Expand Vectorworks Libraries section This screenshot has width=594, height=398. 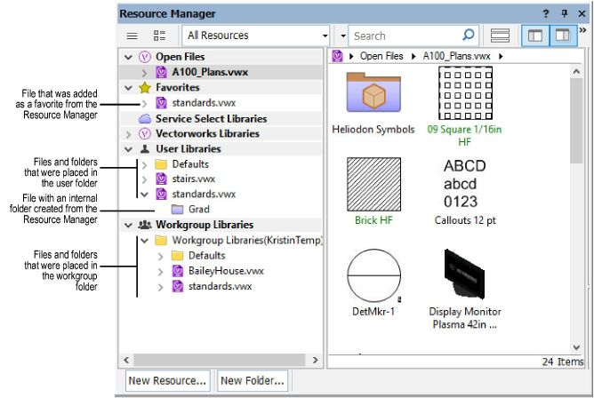coord(128,134)
